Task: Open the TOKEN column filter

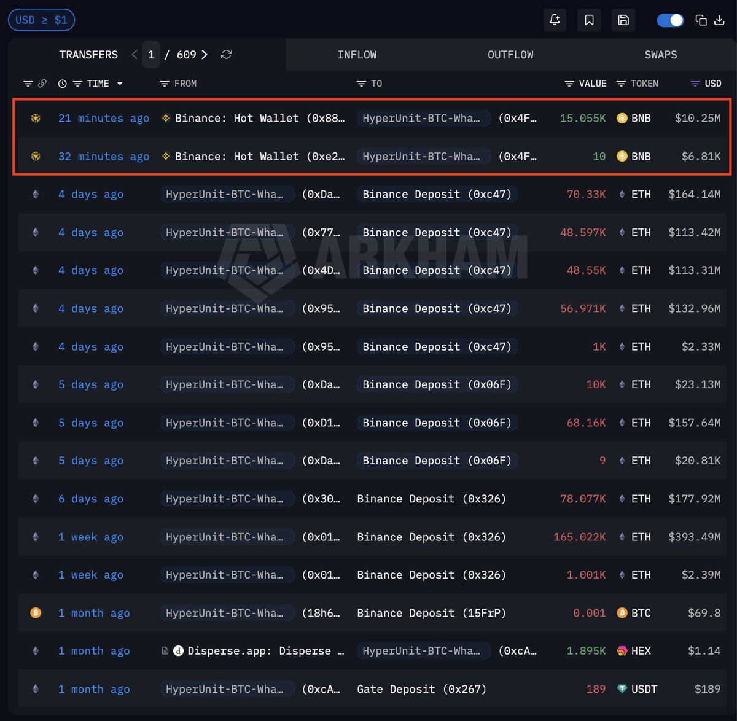Action: click(x=621, y=84)
